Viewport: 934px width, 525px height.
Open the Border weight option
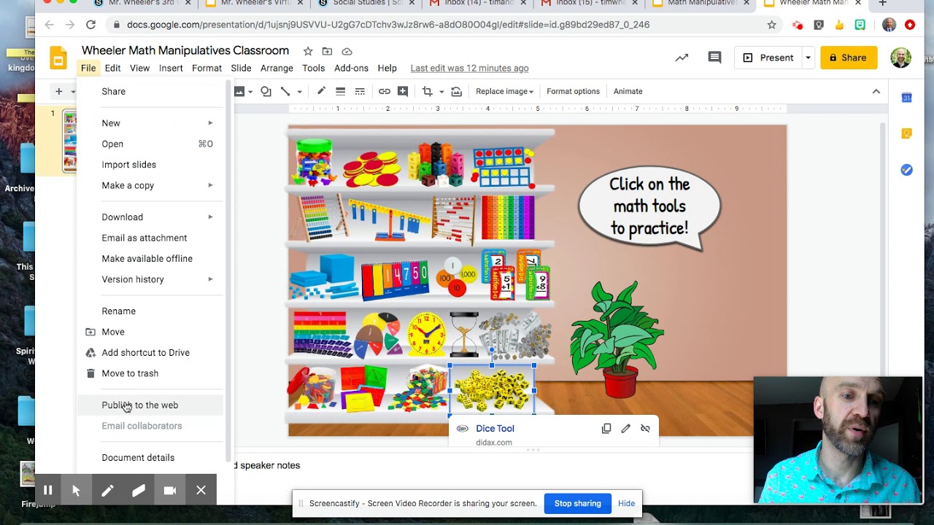340,91
